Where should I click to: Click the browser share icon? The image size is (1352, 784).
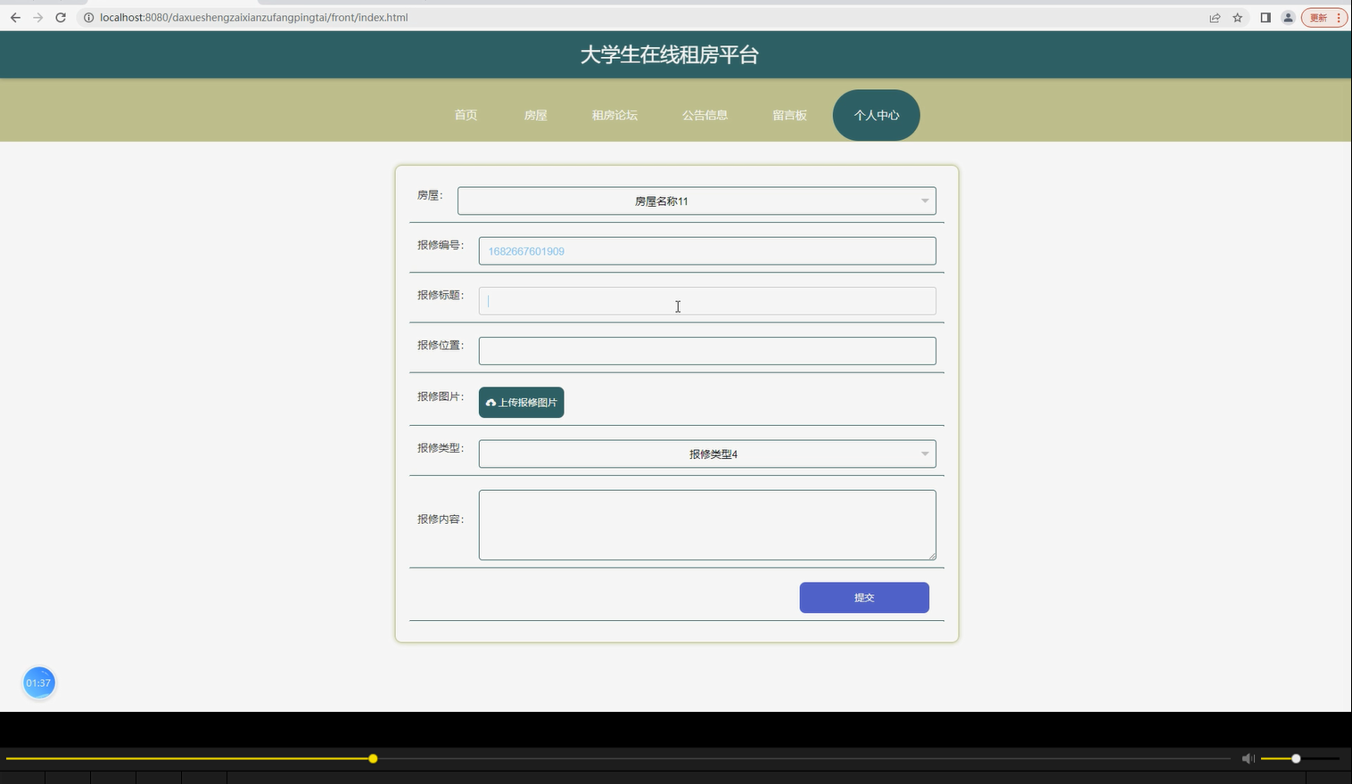(1215, 17)
